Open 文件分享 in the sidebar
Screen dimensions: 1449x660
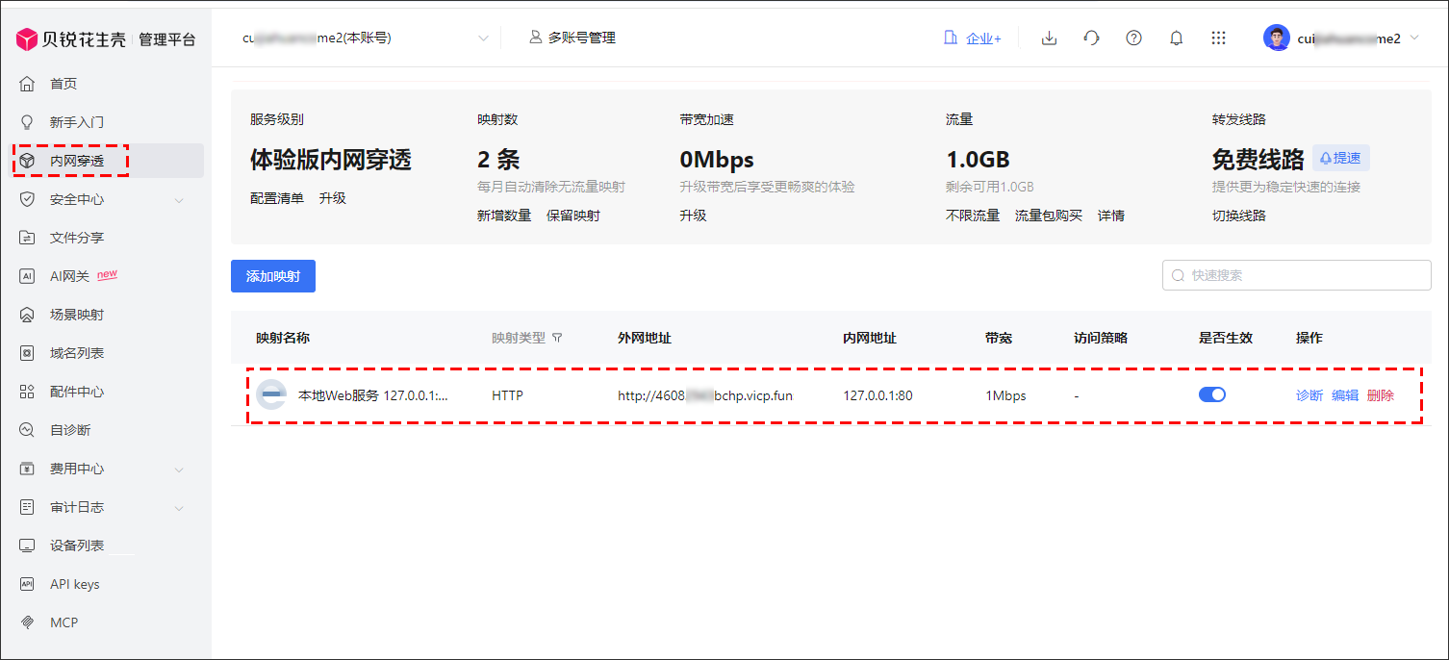[x=77, y=238]
